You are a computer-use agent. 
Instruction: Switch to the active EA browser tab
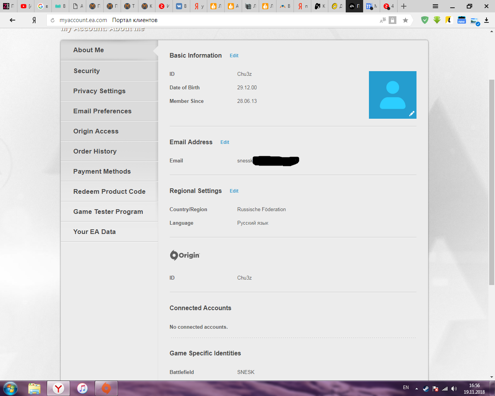pos(354,6)
